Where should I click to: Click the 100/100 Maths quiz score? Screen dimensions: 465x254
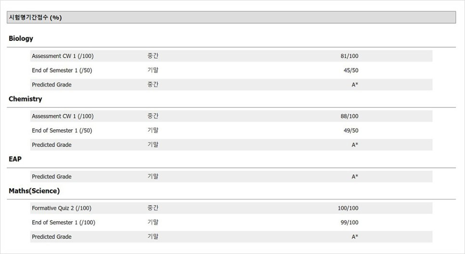[x=348, y=208]
